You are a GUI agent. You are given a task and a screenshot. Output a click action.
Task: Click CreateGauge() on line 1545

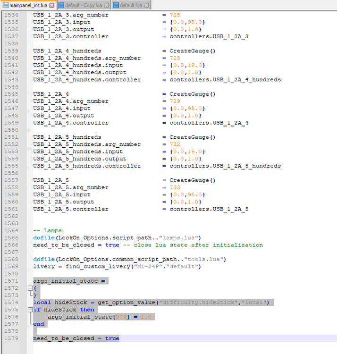pyautogui.click(x=193, y=94)
